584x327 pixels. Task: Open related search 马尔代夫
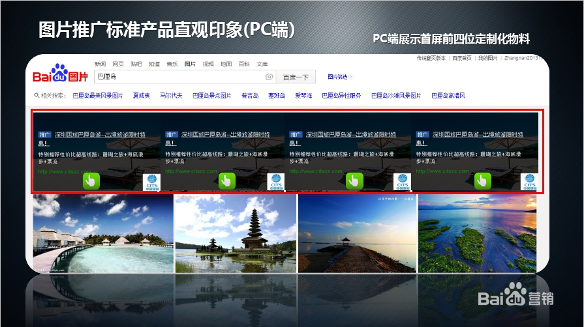point(171,96)
